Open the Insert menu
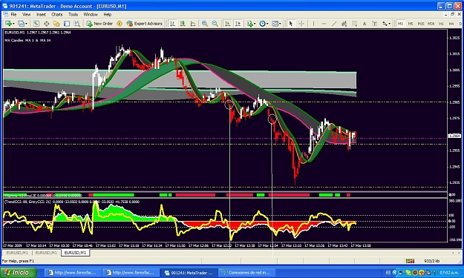Screen dimensions: 464x278 click(x=41, y=15)
